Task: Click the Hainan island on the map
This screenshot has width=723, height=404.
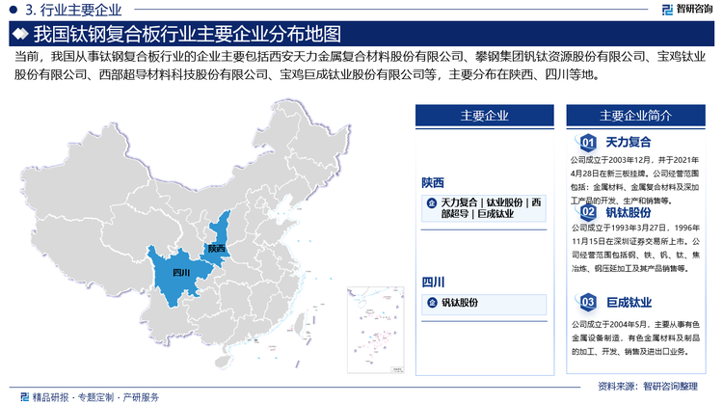Action: (223, 361)
